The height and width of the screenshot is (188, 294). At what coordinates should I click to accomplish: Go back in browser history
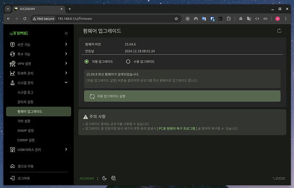coord(9,19)
